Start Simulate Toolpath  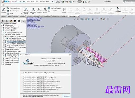click(x=45, y=10)
